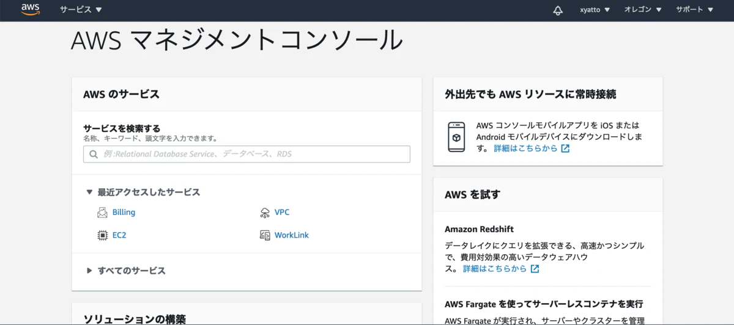The image size is (734, 325).
Task: Click the ソリューションの構築 heading
Action: point(135,319)
